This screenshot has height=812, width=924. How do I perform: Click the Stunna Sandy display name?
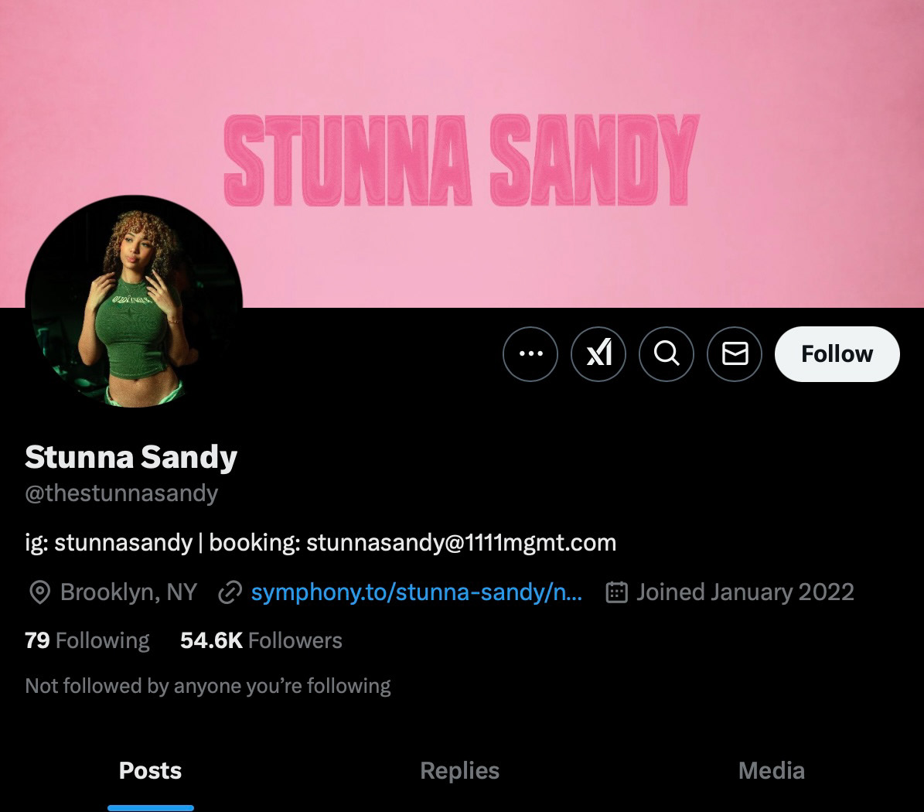coord(131,457)
